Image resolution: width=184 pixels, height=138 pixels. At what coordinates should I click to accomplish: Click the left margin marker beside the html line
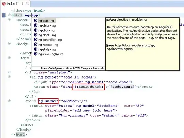4,15
